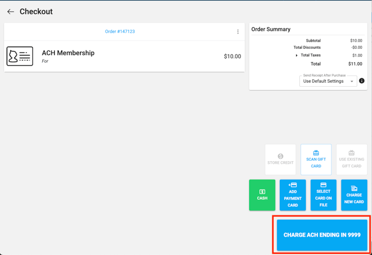
Task: Click the Checkout page title
Action: coord(36,12)
